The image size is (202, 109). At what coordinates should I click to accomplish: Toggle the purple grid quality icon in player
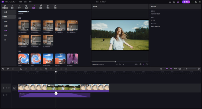[143, 64]
